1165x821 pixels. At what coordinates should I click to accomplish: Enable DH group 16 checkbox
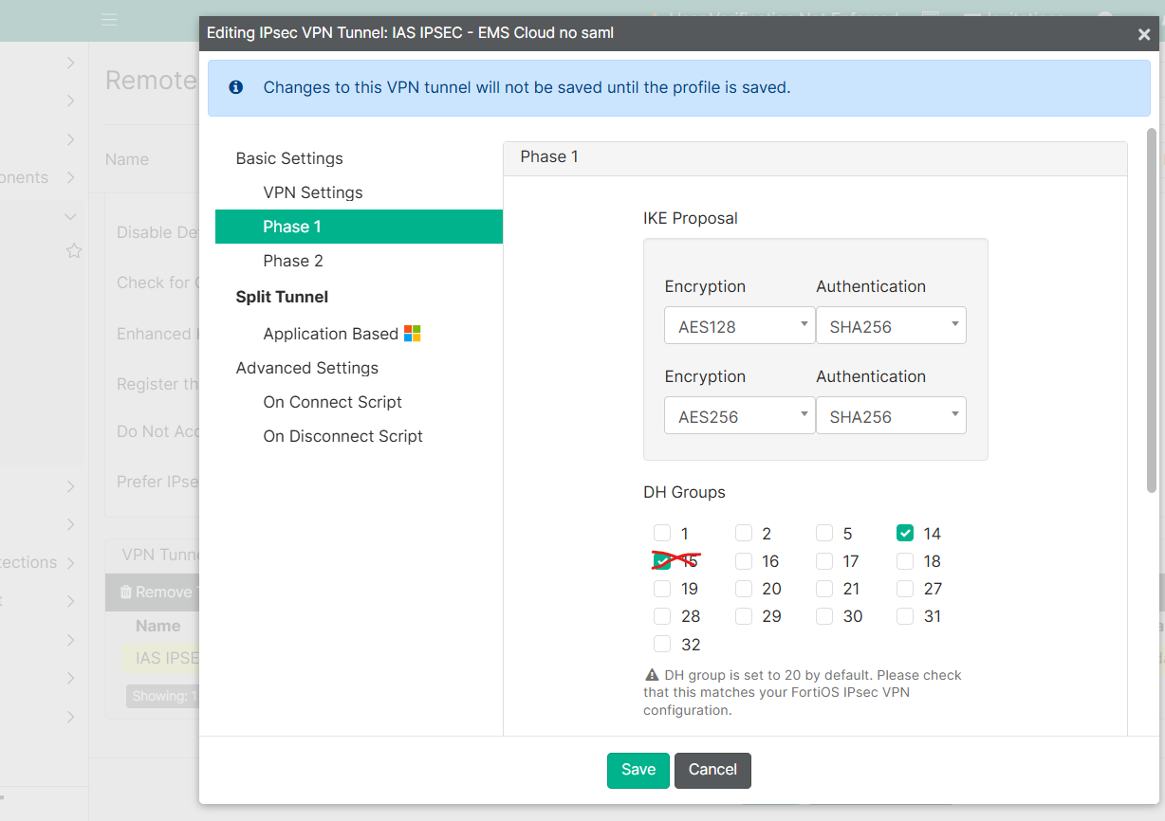[744, 561]
